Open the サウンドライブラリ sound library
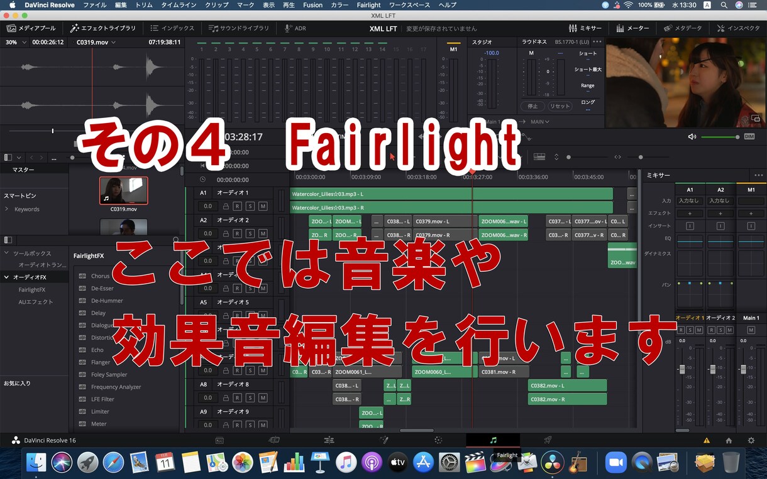The width and height of the screenshot is (767, 479). click(x=239, y=28)
